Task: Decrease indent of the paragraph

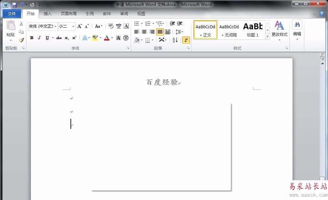Action: tap(172, 23)
